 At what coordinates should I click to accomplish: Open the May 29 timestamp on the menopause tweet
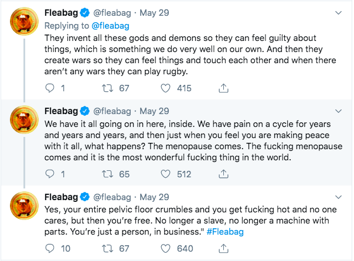pos(154,111)
